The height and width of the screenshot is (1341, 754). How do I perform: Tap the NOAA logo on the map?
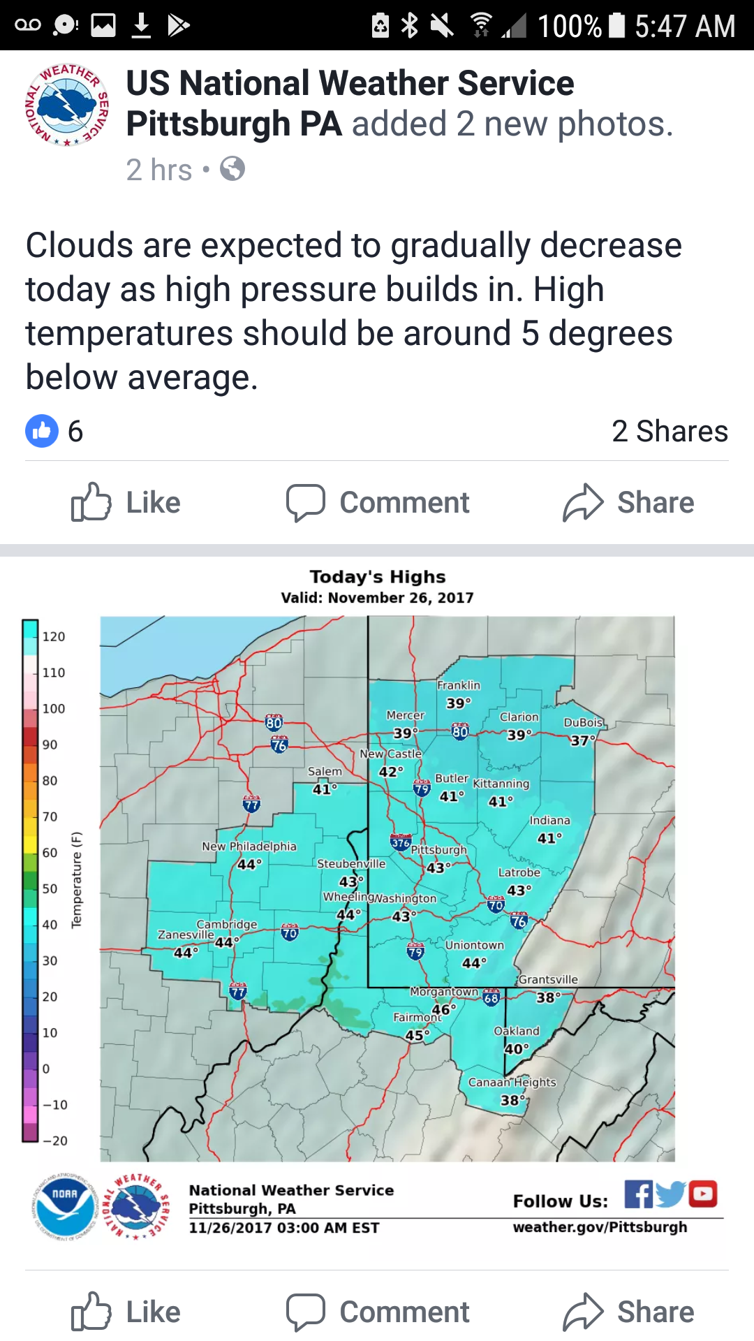pyautogui.click(x=65, y=1206)
